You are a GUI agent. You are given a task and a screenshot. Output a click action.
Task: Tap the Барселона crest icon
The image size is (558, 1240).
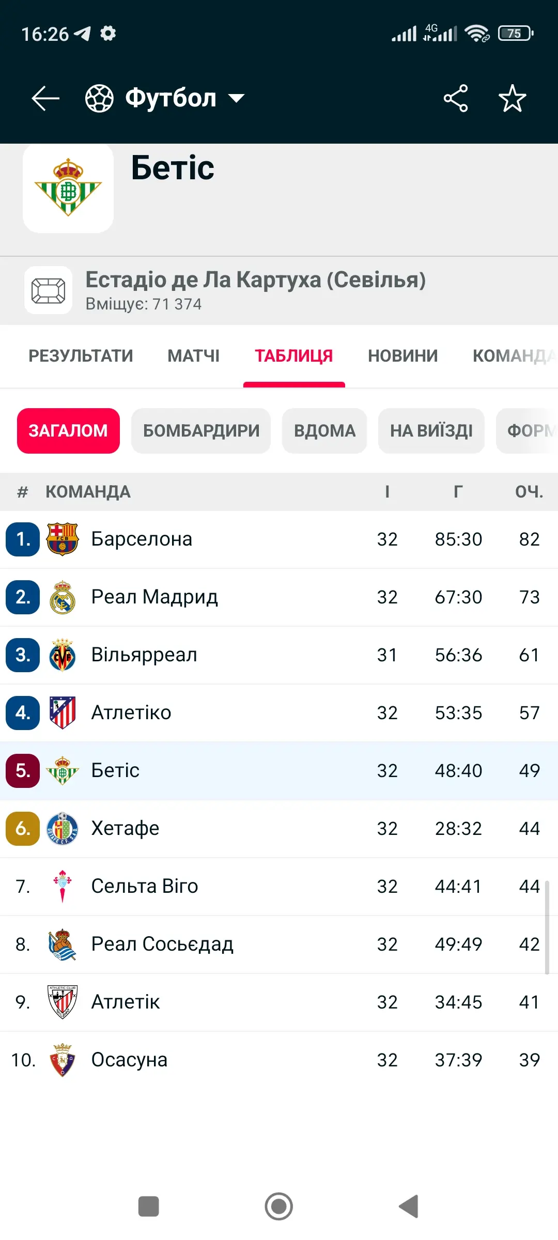tap(63, 539)
